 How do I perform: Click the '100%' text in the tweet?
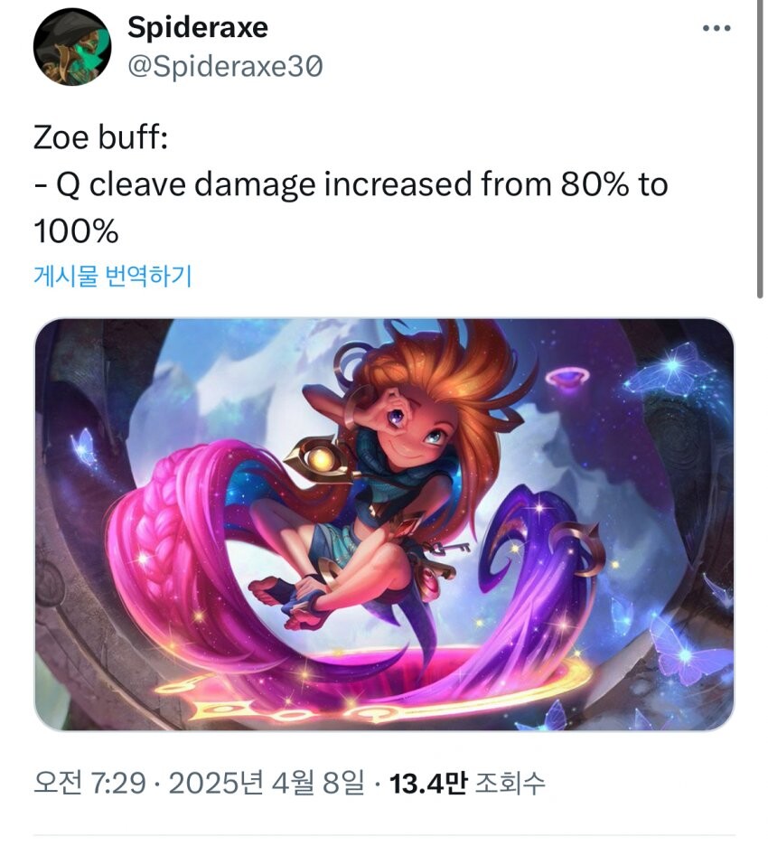pyautogui.click(x=76, y=231)
